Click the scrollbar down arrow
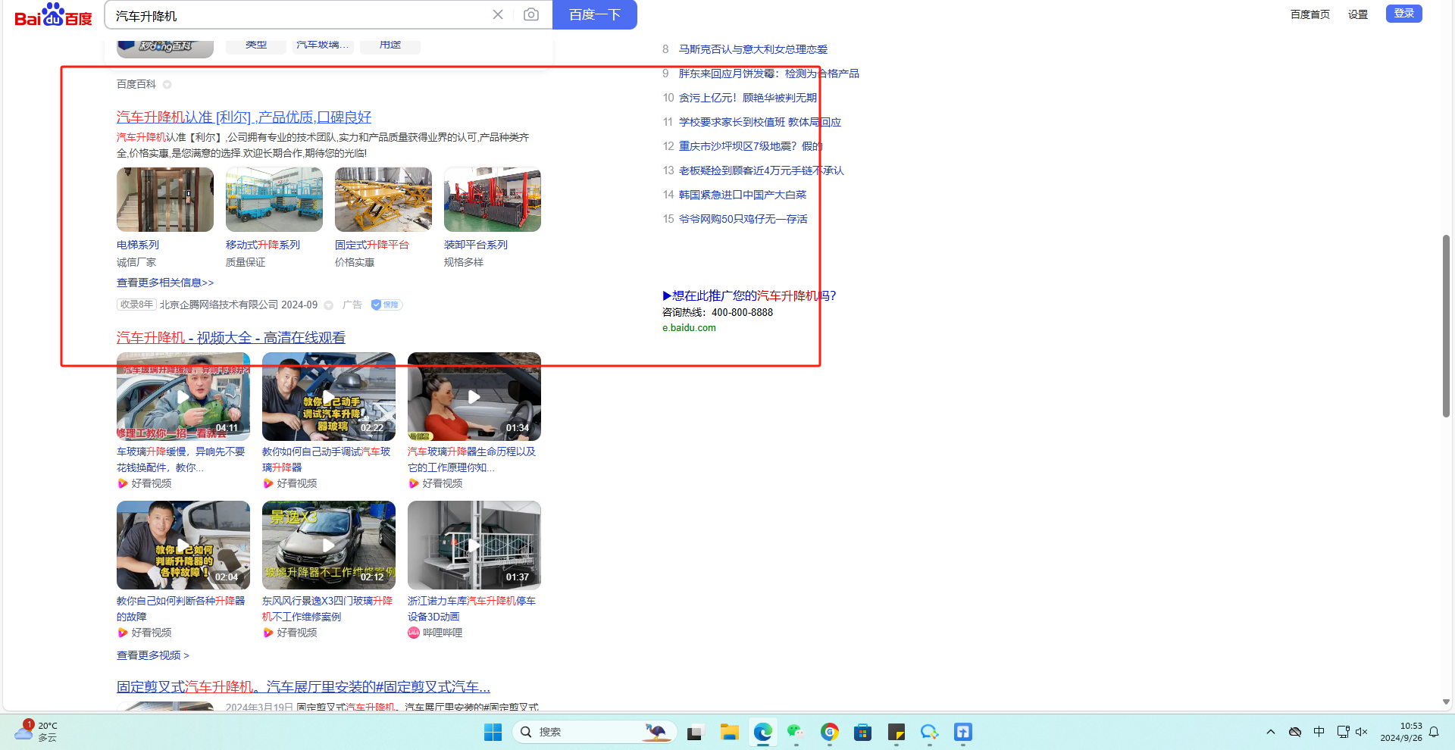This screenshot has height=750, width=1455. click(1446, 702)
